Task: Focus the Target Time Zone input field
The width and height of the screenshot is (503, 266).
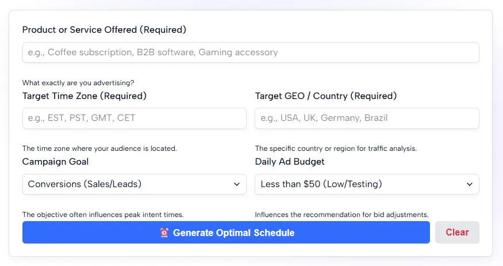Action: point(135,118)
